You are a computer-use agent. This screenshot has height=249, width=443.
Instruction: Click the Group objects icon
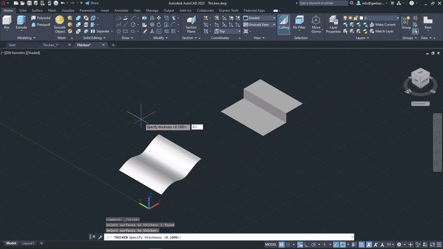[406, 23]
